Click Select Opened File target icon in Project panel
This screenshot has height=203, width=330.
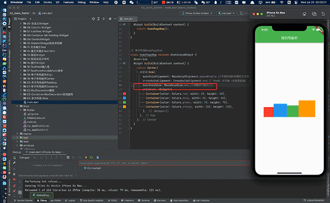(93, 19)
